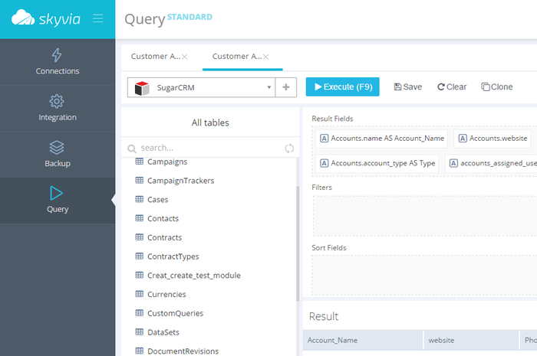Clear the query builder

click(452, 87)
